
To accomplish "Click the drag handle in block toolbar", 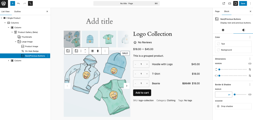I will pyautogui.click(x=81, y=51).
